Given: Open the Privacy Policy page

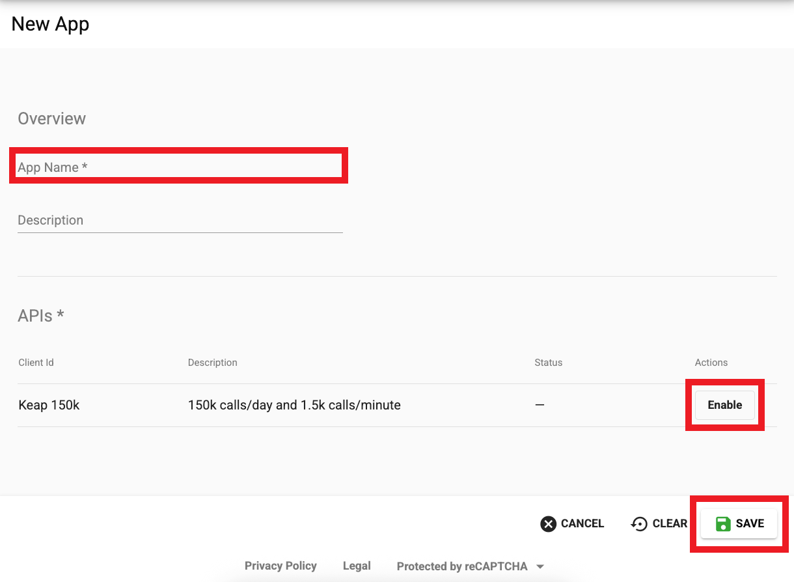Looking at the screenshot, I should point(281,566).
